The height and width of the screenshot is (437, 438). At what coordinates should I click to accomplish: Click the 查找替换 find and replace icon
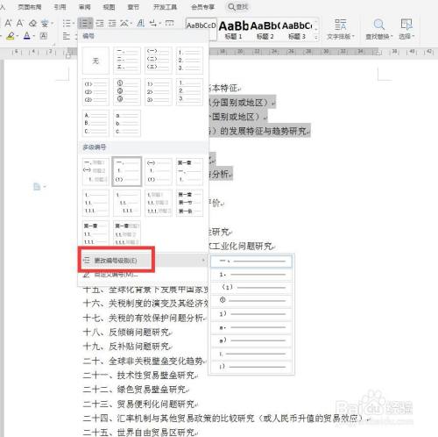click(x=378, y=25)
